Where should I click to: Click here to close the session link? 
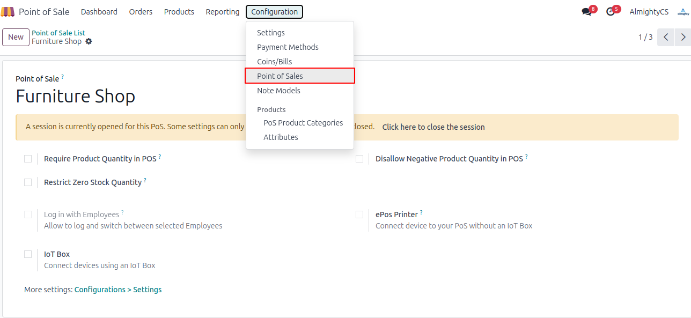[433, 127]
